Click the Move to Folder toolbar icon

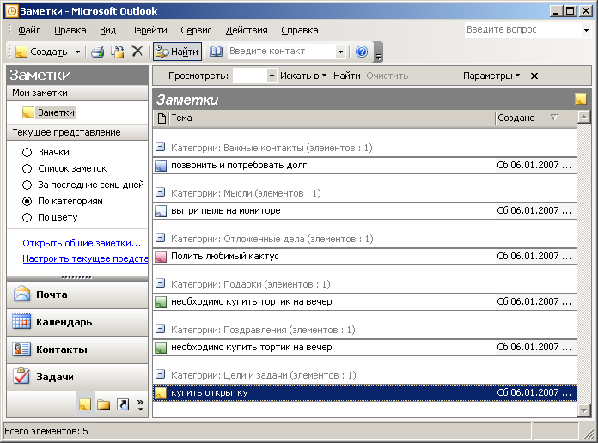tap(118, 52)
